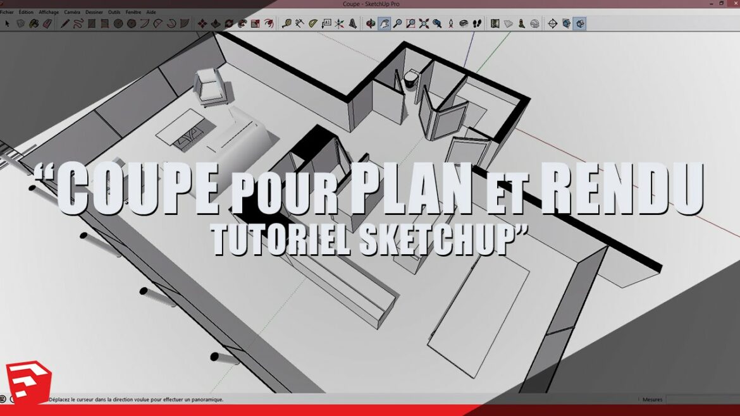Pick the Rectangle drawing tool
Image resolution: width=740 pixels, height=416 pixels.
point(92,23)
